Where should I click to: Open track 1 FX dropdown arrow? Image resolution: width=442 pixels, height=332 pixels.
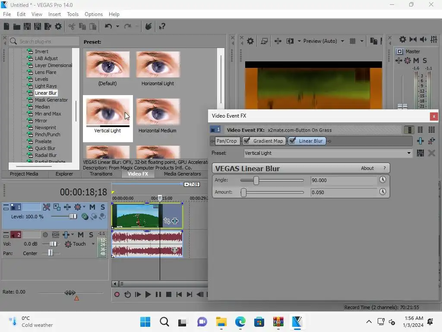pos(84,207)
